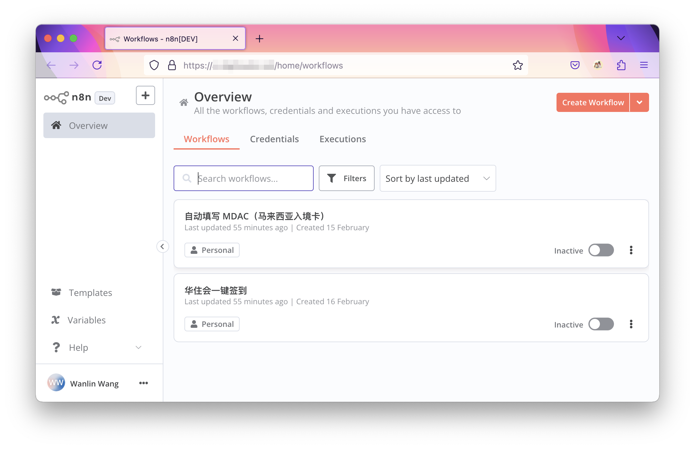
Task: Click the three-dot menu on 自动填写 MDAC workflow
Action: coord(631,250)
